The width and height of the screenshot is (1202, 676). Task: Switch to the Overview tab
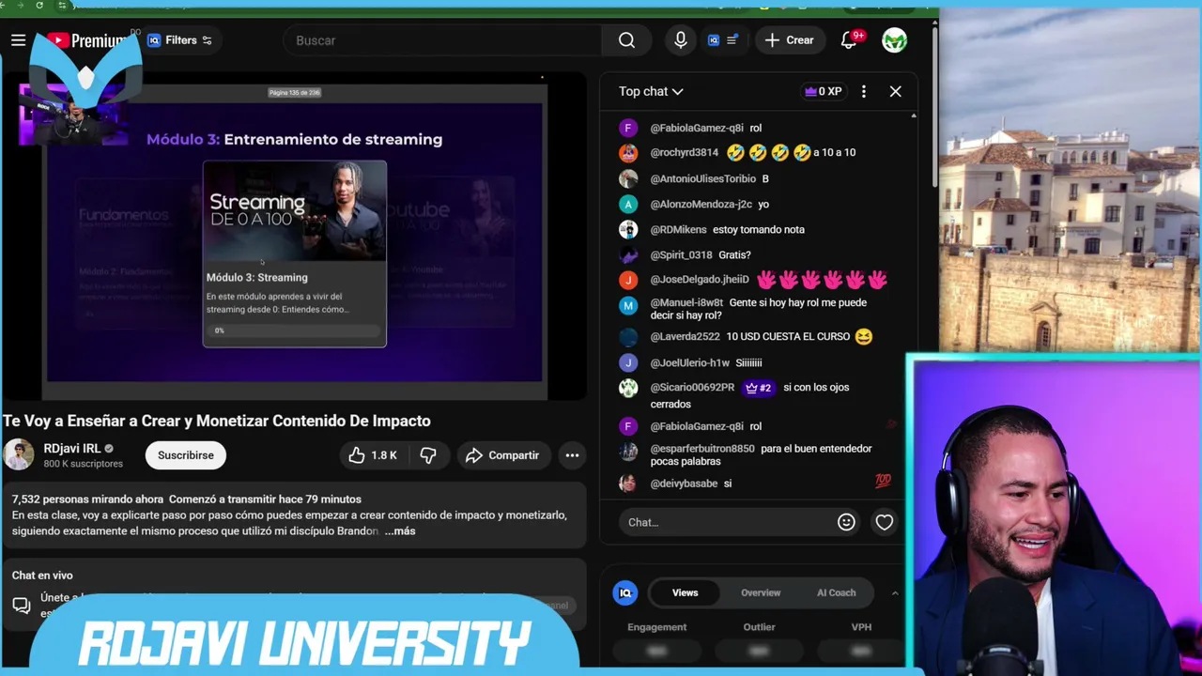tap(761, 592)
